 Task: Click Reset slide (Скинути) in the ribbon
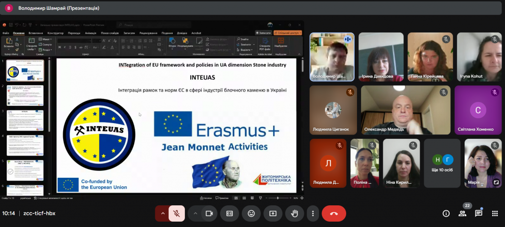45,45
